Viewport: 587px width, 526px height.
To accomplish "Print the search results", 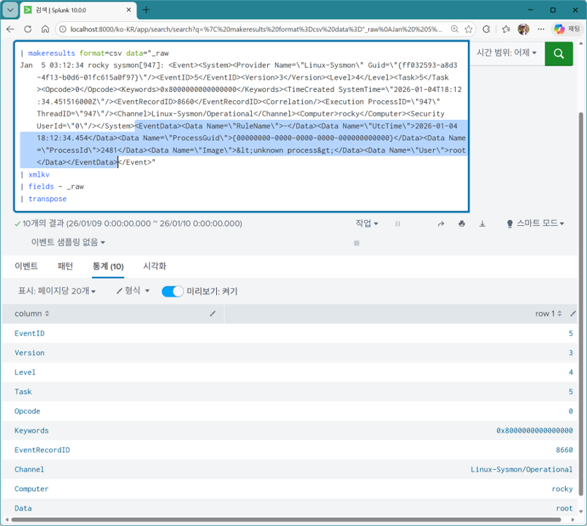I will (461, 224).
